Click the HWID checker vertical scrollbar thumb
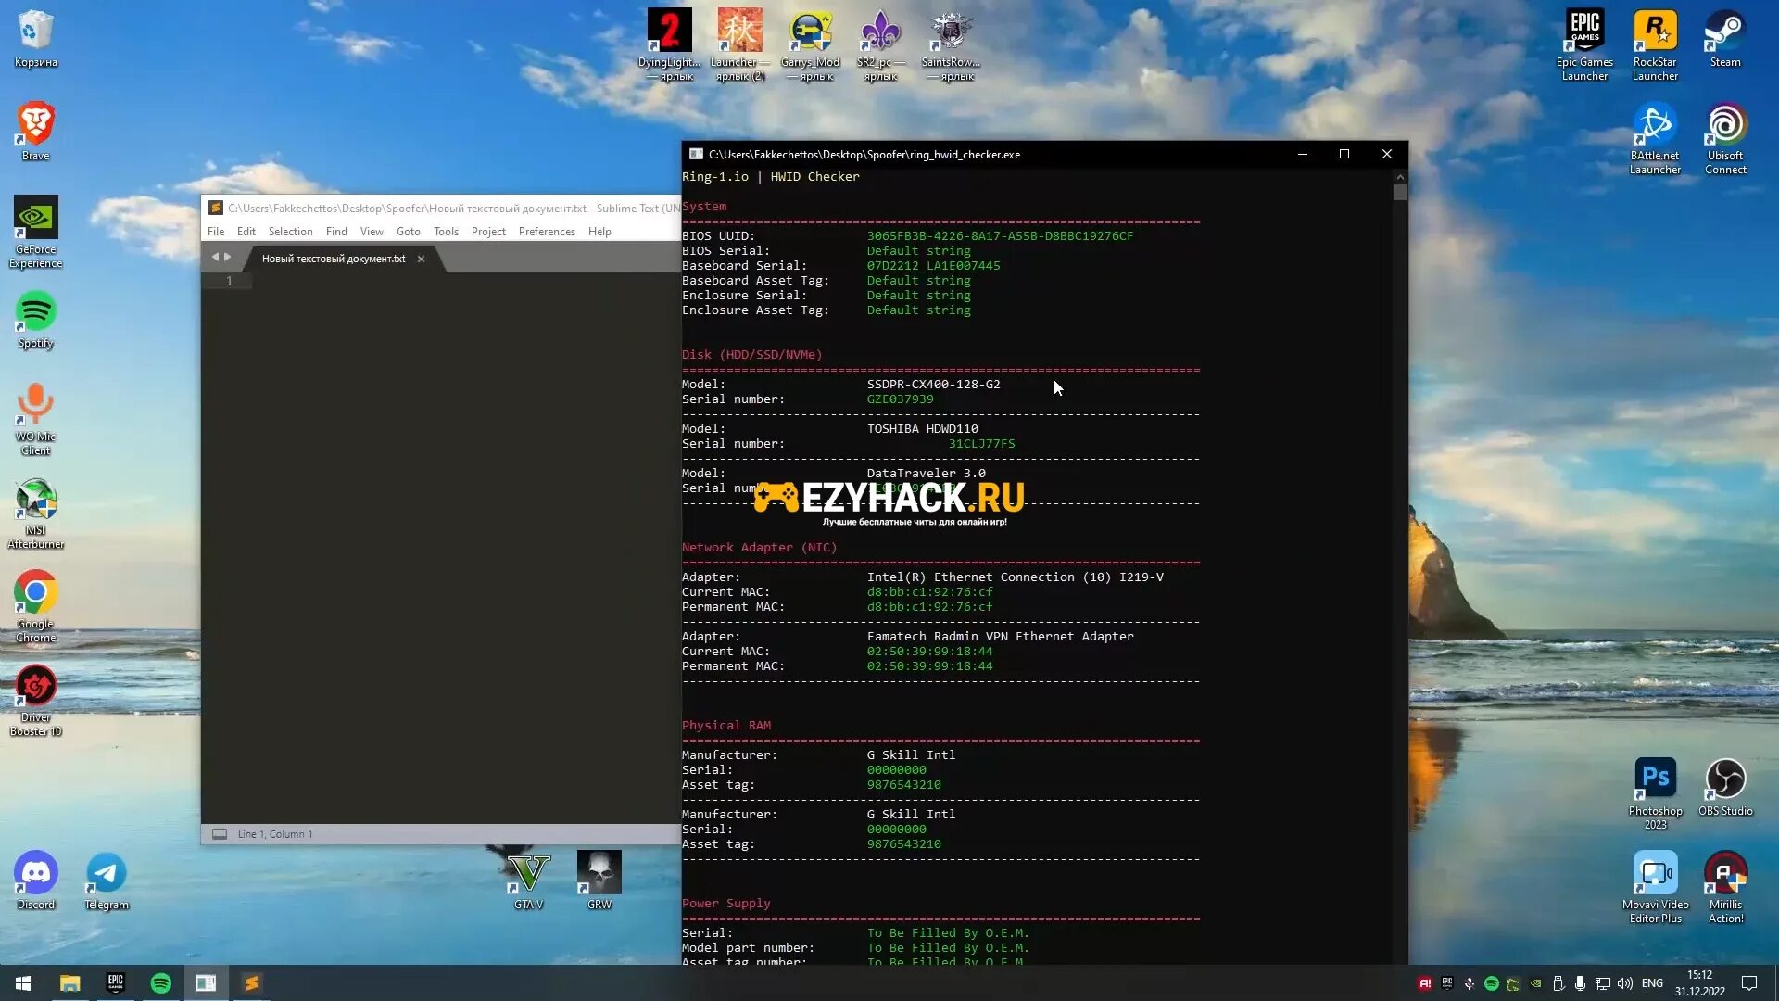 tap(1400, 192)
